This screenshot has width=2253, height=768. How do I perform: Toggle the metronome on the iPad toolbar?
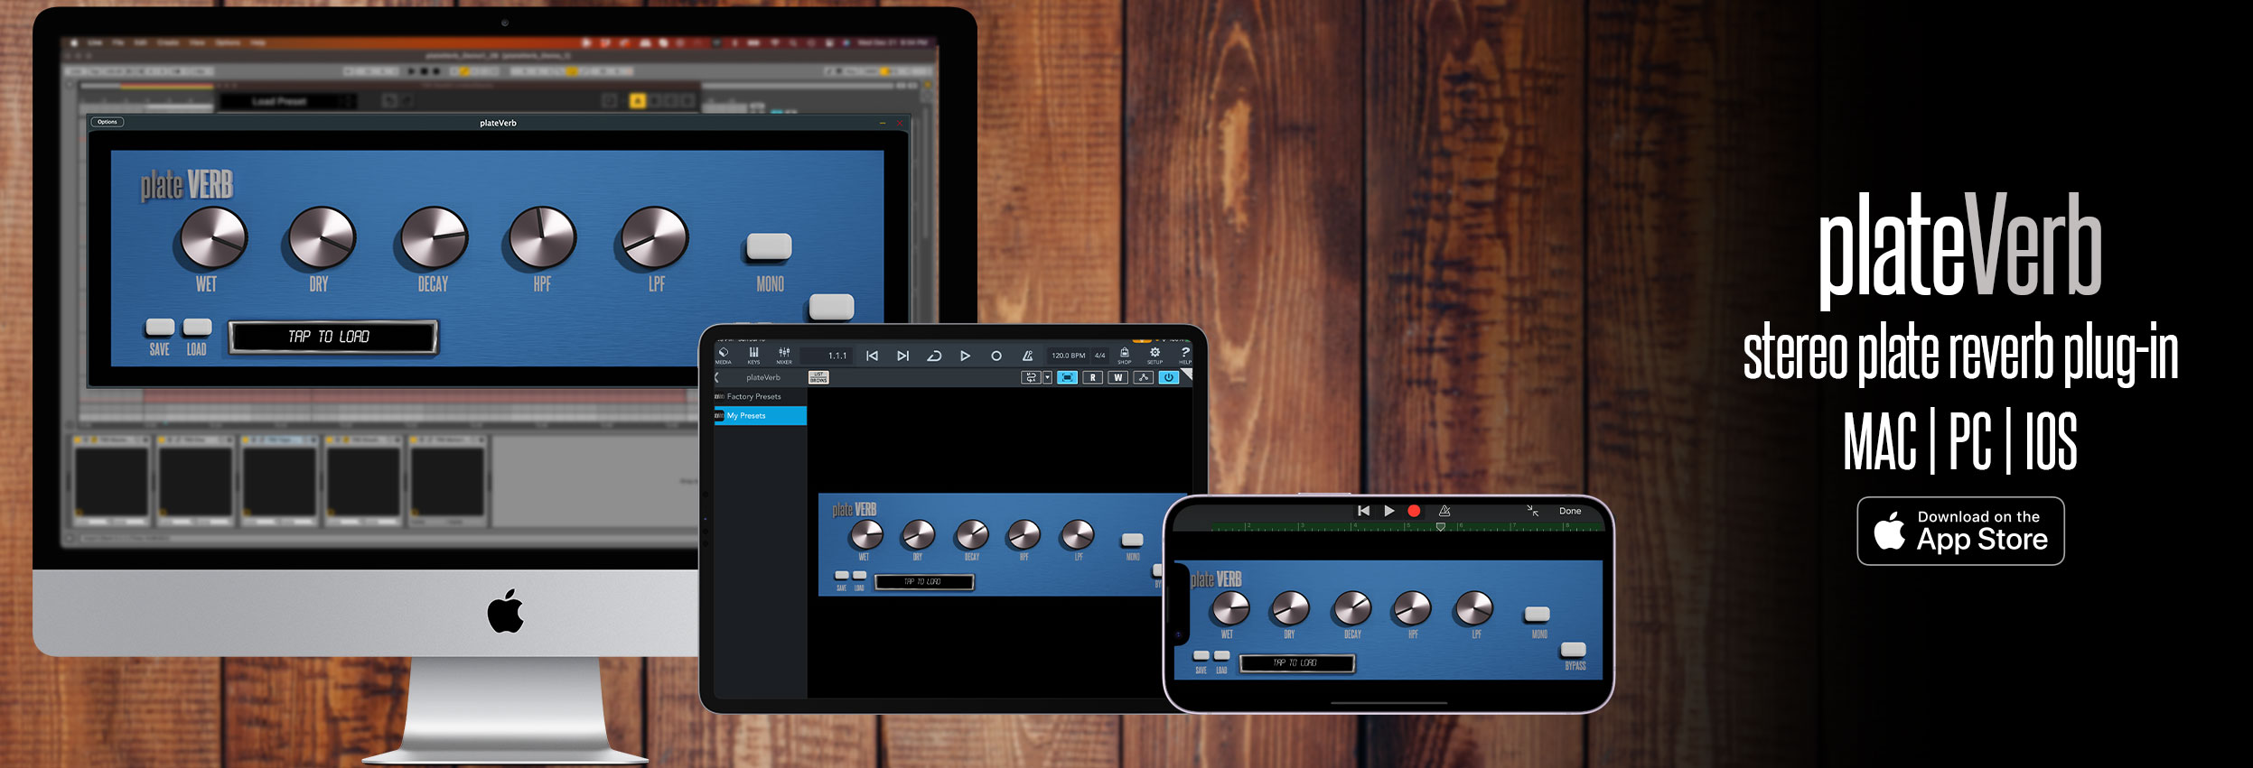point(1027,356)
